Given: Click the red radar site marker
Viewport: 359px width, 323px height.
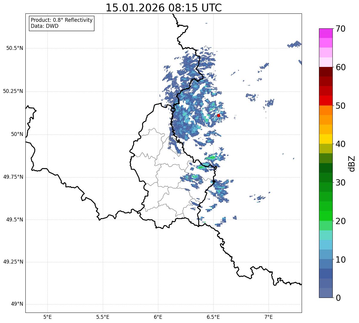Looking at the screenshot, I should 219,115.
